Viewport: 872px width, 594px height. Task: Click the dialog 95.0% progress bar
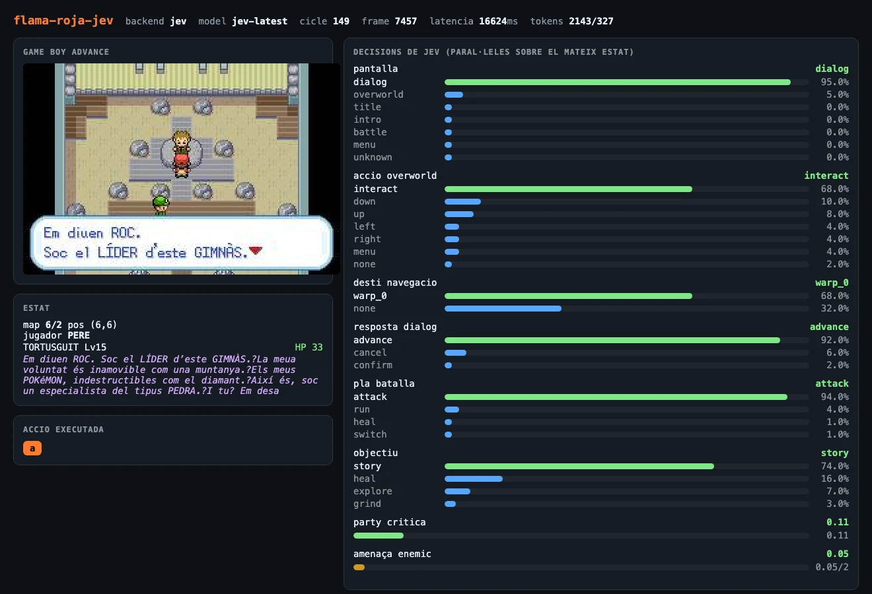(626, 82)
